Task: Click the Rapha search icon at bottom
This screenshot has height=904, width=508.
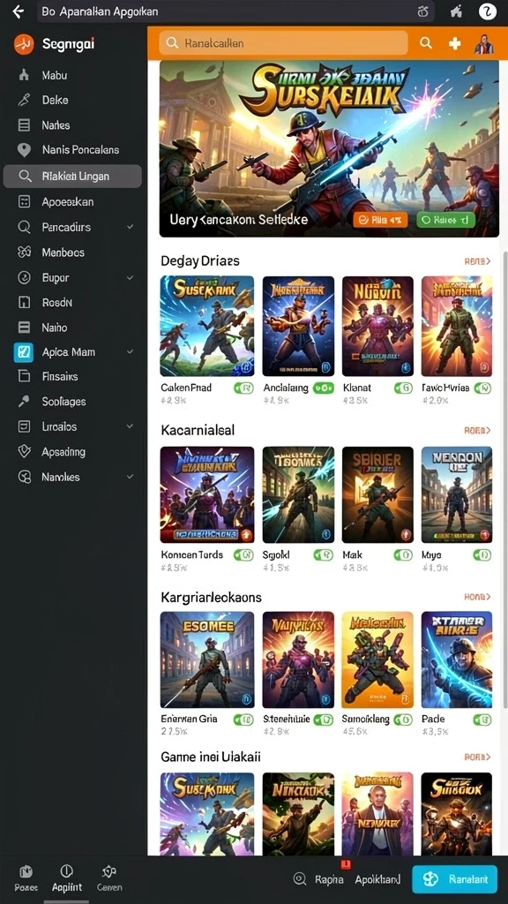Action: click(300, 879)
